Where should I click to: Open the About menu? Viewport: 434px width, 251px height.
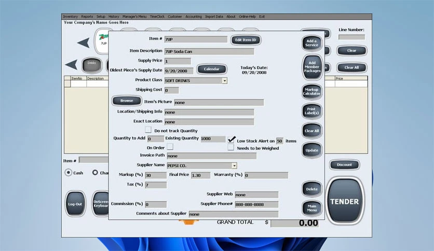coord(230,17)
